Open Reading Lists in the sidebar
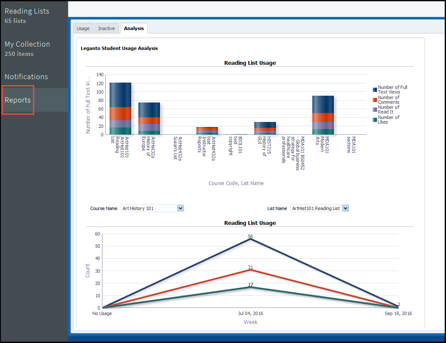Image resolution: width=446 pixels, height=343 pixels. point(27,11)
